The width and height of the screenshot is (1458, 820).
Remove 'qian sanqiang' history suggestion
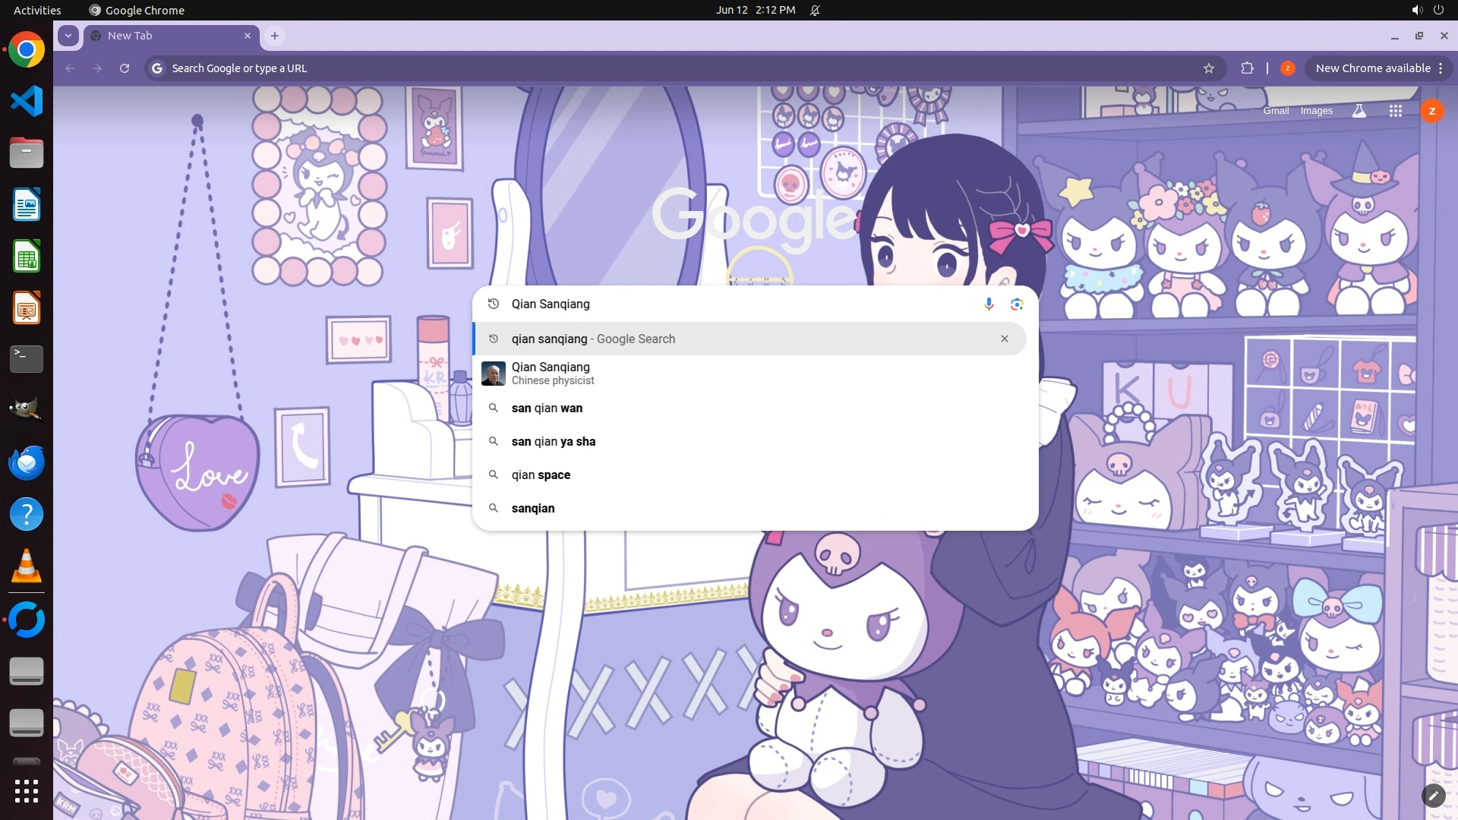click(x=1004, y=339)
